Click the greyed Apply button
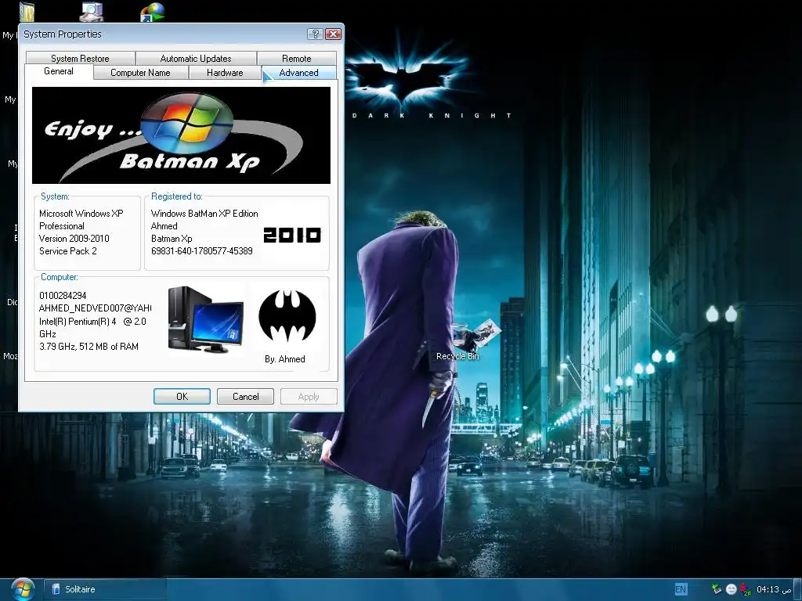The width and height of the screenshot is (802, 601). pyautogui.click(x=309, y=397)
